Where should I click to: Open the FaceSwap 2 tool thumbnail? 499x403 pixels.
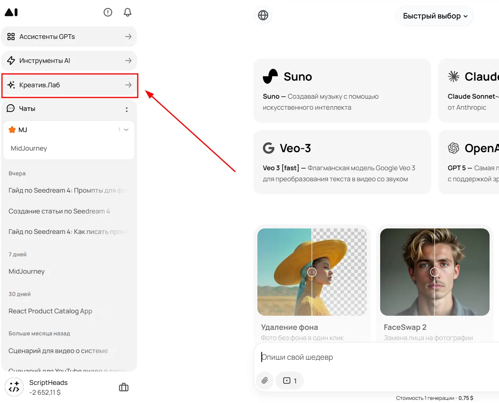coord(434,272)
